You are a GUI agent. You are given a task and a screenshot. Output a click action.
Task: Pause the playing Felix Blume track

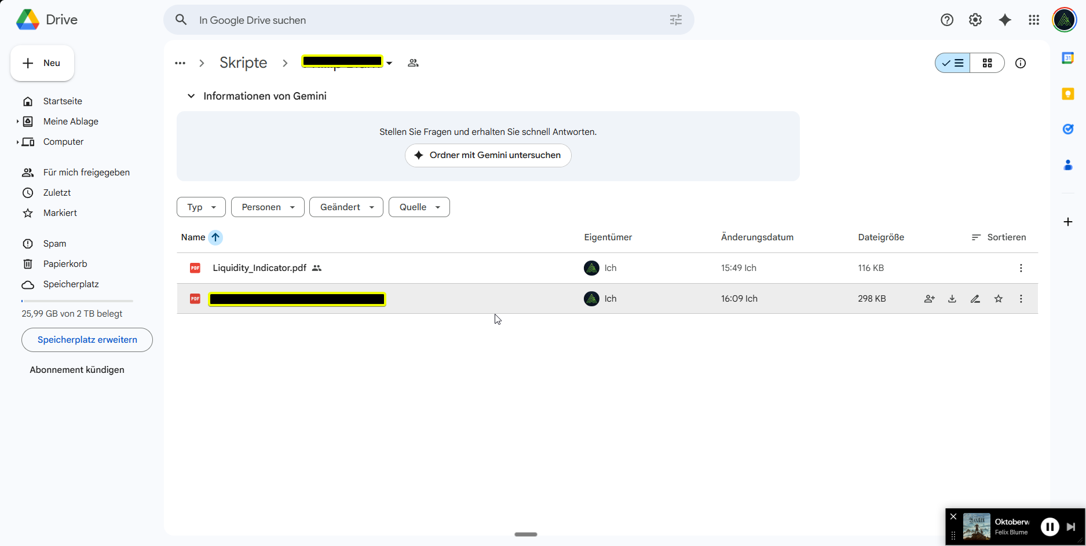pos(1050,526)
